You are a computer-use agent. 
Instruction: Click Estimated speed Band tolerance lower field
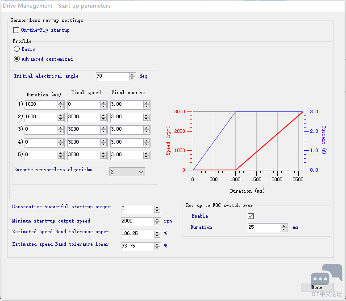(x=137, y=246)
